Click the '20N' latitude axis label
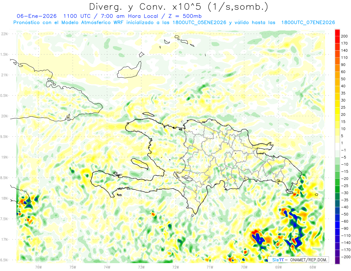This screenshot has width=351, height=271. point(4,116)
